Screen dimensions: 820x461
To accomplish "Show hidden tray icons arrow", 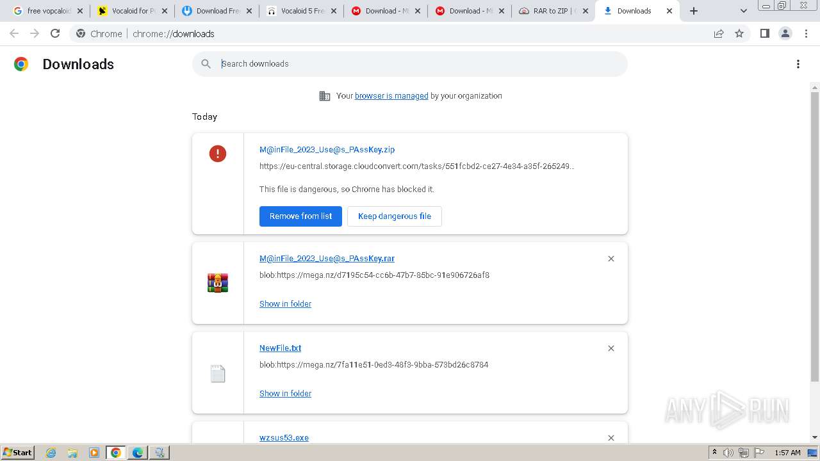I will click(x=714, y=452).
